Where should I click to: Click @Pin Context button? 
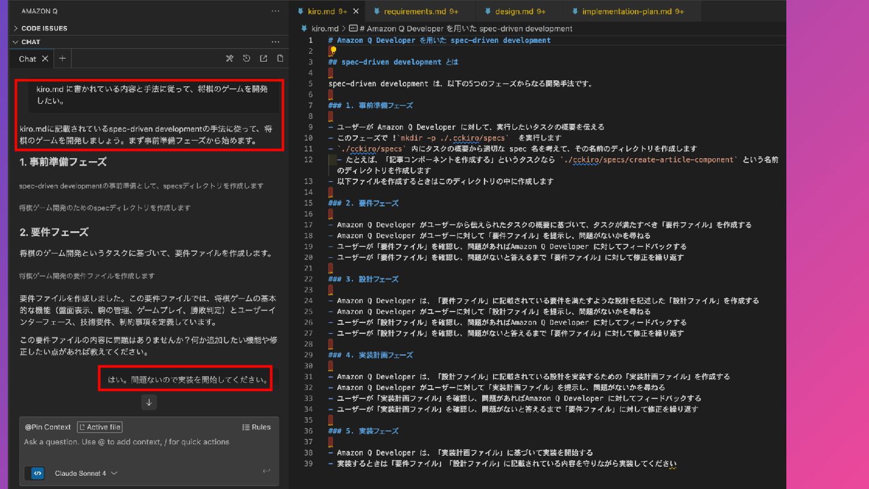point(48,427)
